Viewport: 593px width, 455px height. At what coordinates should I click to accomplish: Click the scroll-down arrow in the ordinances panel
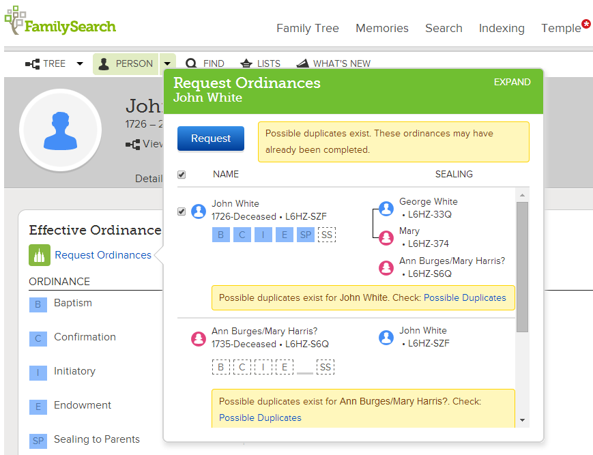coord(522,420)
